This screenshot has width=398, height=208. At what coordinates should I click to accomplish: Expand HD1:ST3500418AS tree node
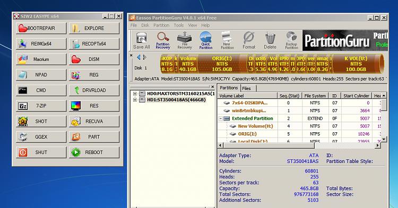(x=135, y=100)
